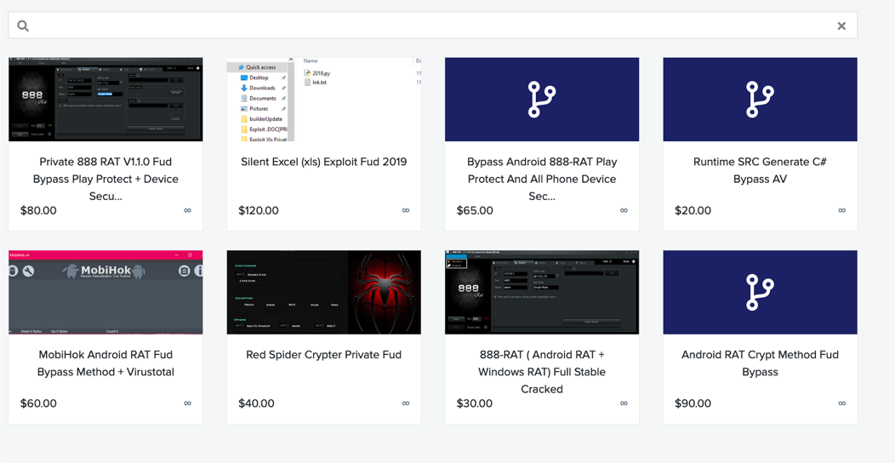Open the Silent Excel file explorer thumbnail

(x=323, y=100)
